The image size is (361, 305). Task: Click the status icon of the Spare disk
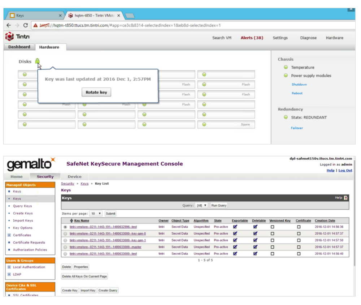point(204,124)
